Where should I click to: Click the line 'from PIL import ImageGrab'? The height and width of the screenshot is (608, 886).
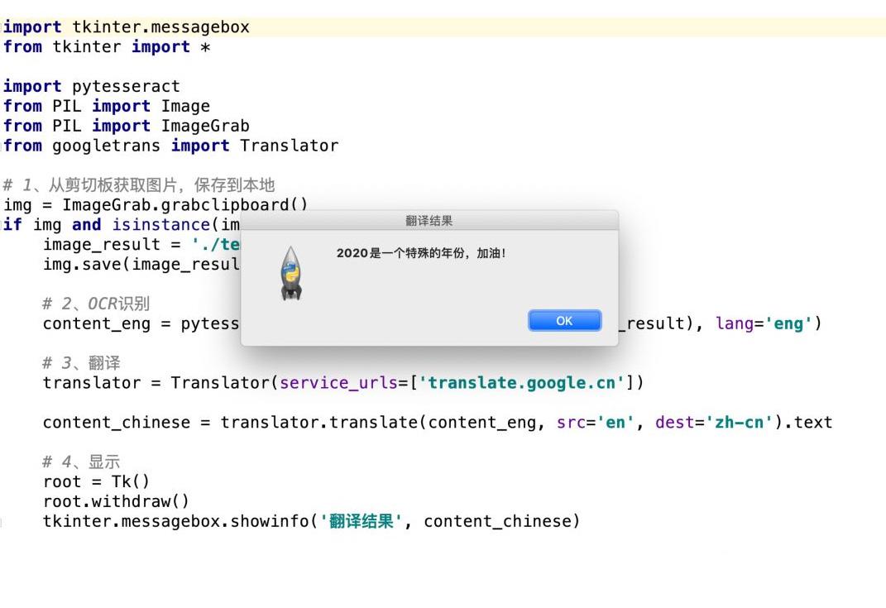tap(127, 126)
